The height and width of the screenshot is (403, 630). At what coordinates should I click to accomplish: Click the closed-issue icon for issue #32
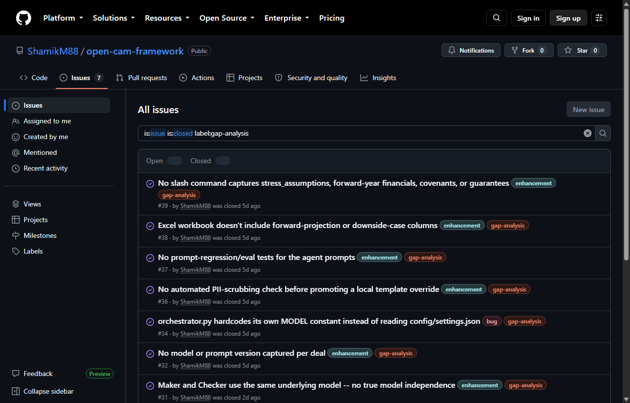[150, 354]
